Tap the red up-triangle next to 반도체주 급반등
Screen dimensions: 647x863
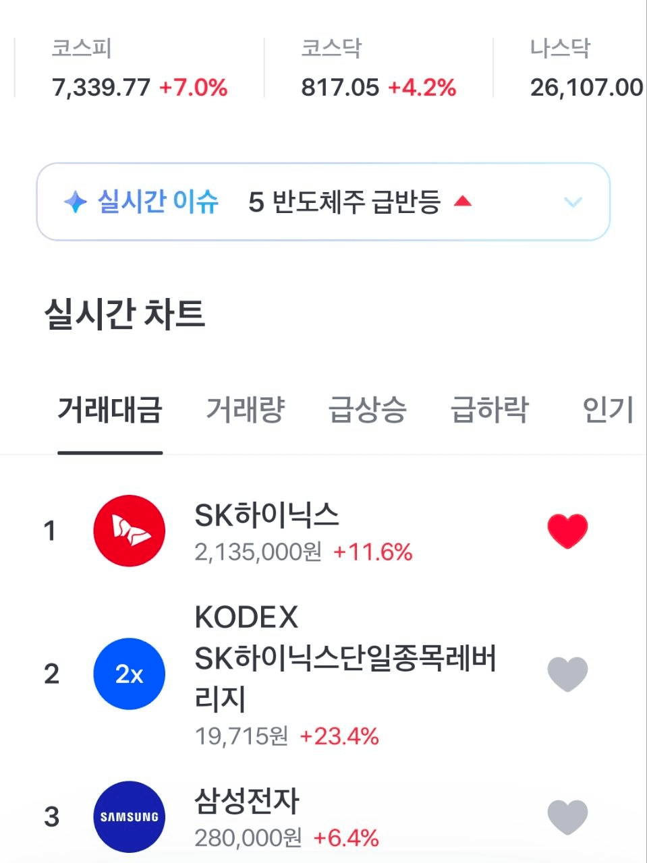pyautogui.click(x=463, y=201)
